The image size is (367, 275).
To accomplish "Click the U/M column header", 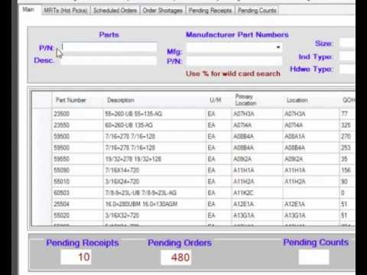I will (x=219, y=100).
